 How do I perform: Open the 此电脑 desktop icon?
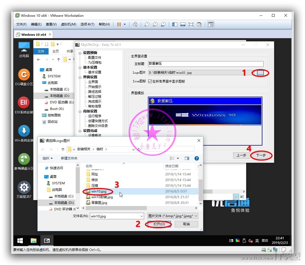24,50
